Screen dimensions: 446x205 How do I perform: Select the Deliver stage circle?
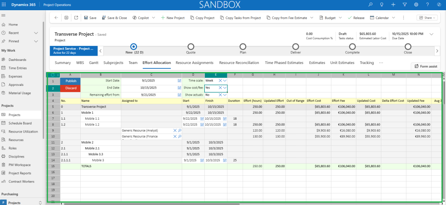(x=296, y=46)
